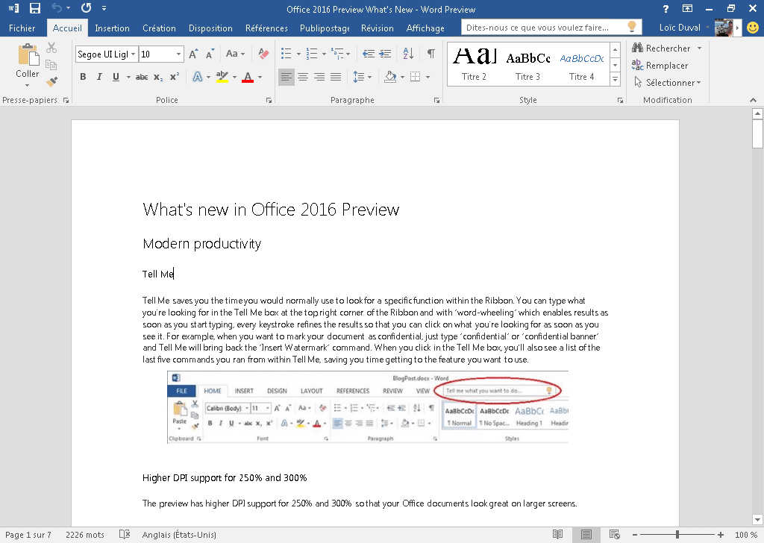Click vertical scrollbar down arrow
Image resolution: width=764 pixels, height=543 pixels.
point(757,519)
